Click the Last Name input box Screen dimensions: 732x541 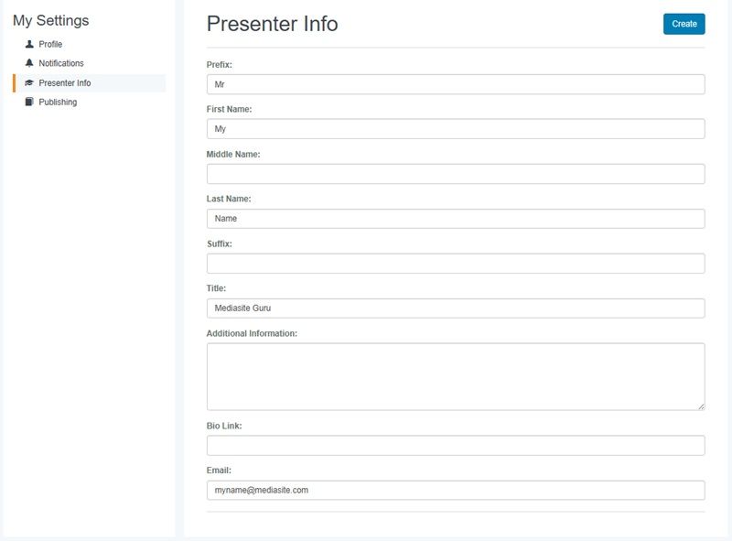pyautogui.click(x=456, y=219)
